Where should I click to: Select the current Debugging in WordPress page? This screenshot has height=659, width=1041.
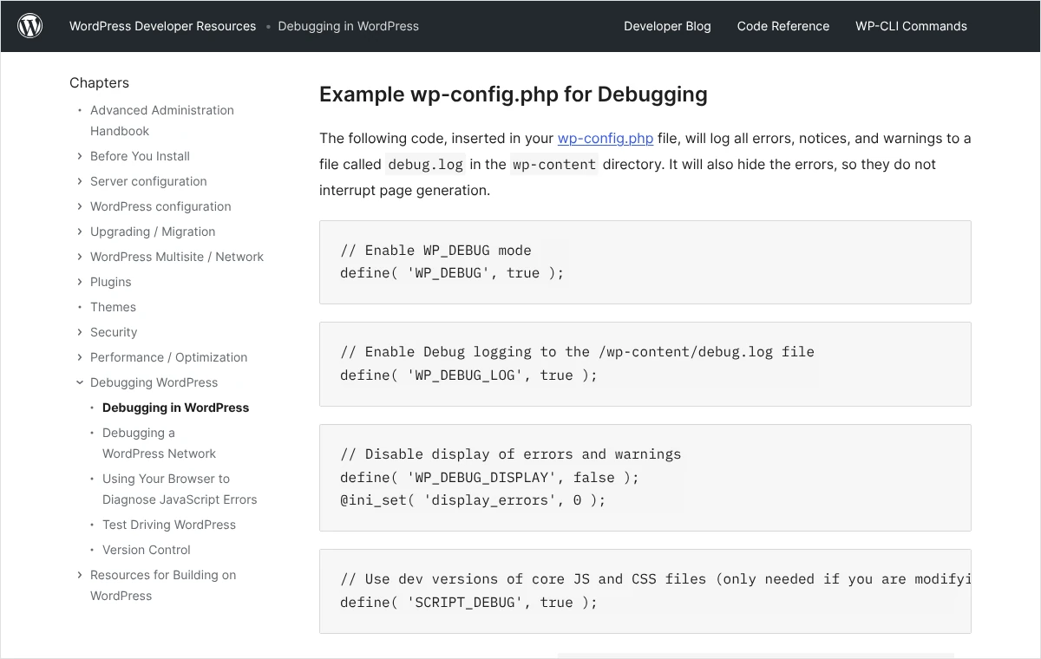point(175,408)
